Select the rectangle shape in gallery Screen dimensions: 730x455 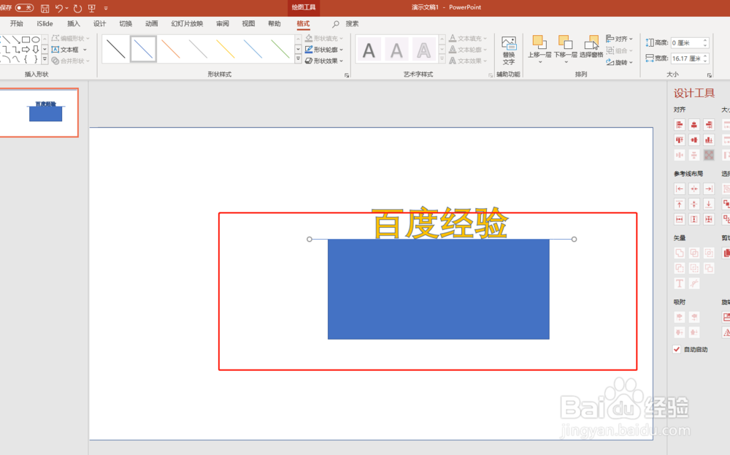26,39
